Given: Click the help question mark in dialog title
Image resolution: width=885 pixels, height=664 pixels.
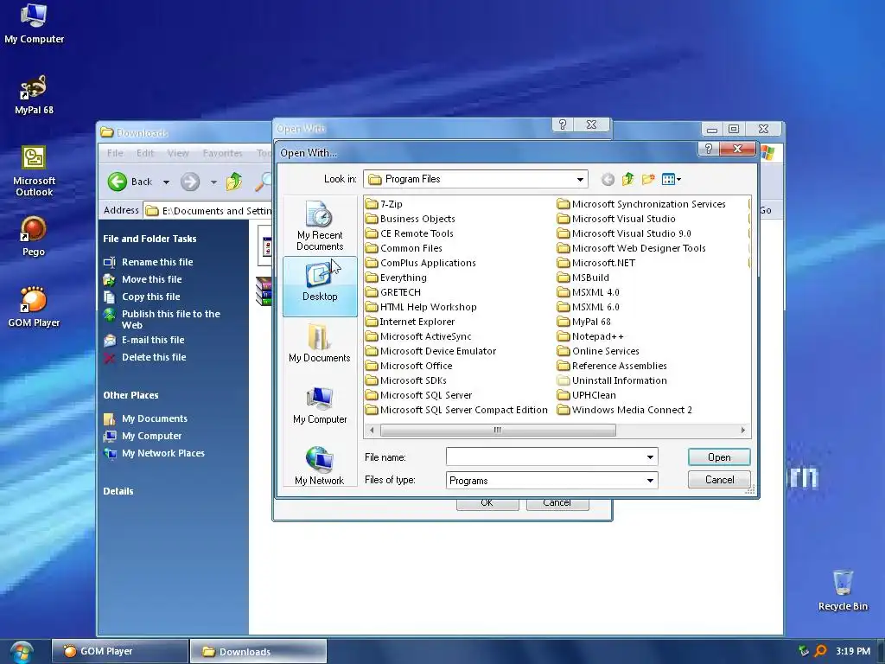Looking at the screenshot, I should (709, 149).
